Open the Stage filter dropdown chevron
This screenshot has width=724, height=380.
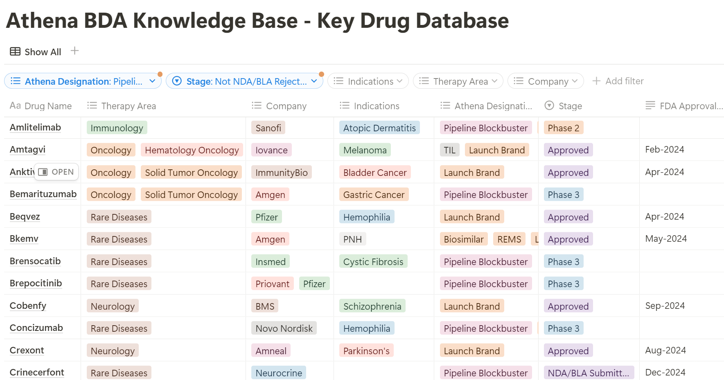click(x=314, y=81)
